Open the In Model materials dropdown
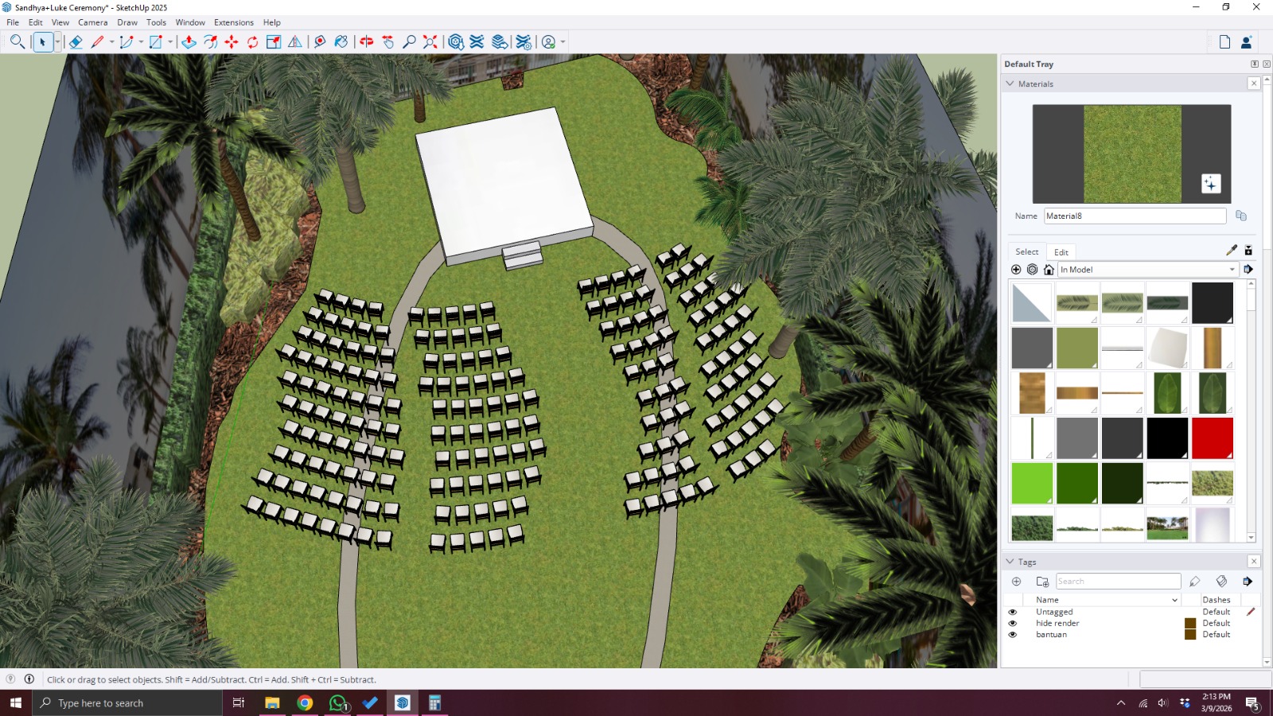Image resolution: width=1273 pixels, height=716 pixels. click(1147, 270)
